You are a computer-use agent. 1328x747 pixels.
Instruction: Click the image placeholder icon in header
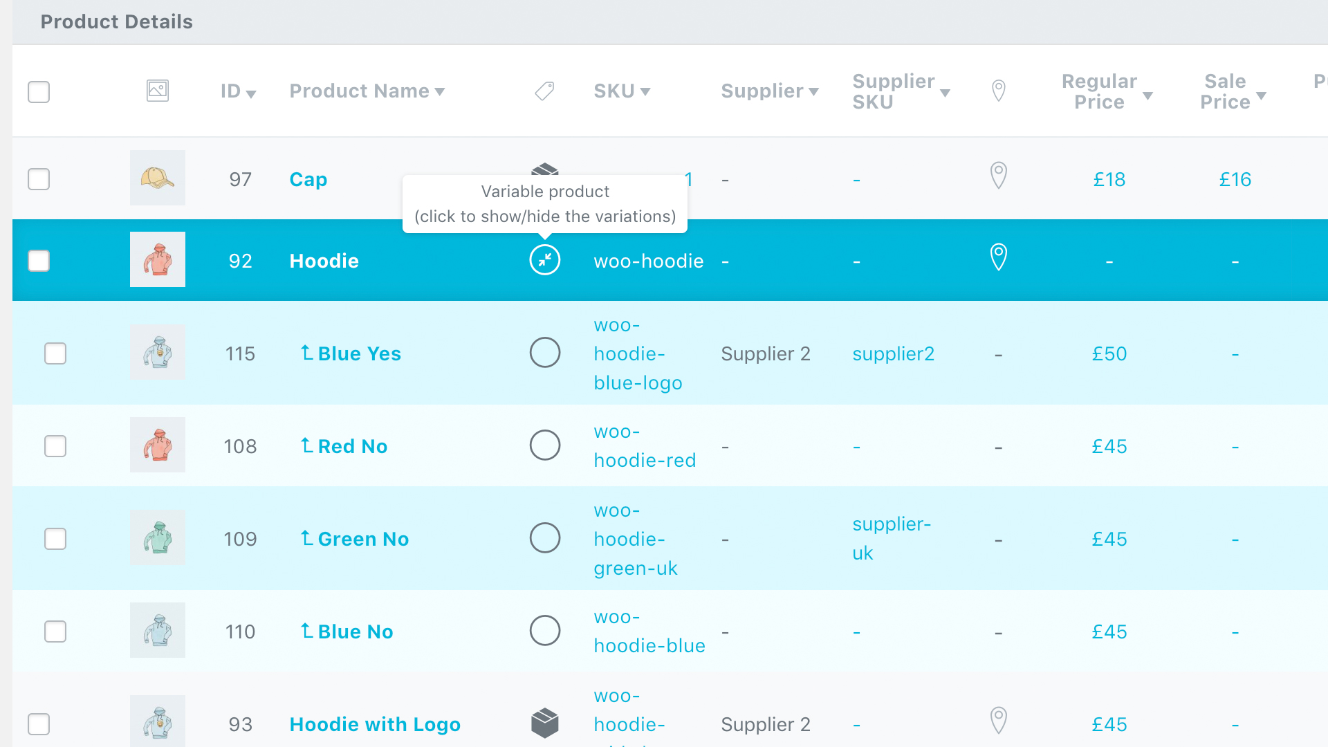(157, 91)
